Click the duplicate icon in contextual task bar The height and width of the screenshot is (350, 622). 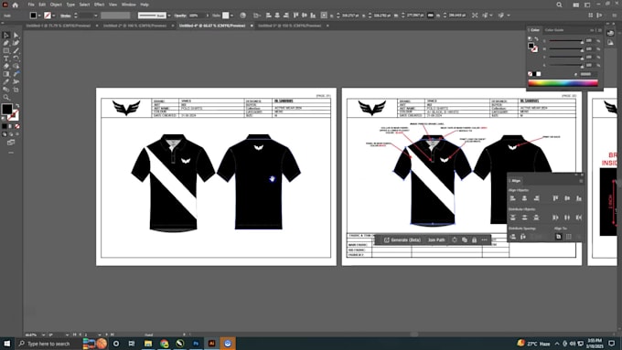(x=465, y=239)
